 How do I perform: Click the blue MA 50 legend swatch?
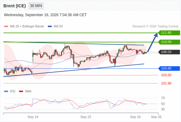pos(50,27)
